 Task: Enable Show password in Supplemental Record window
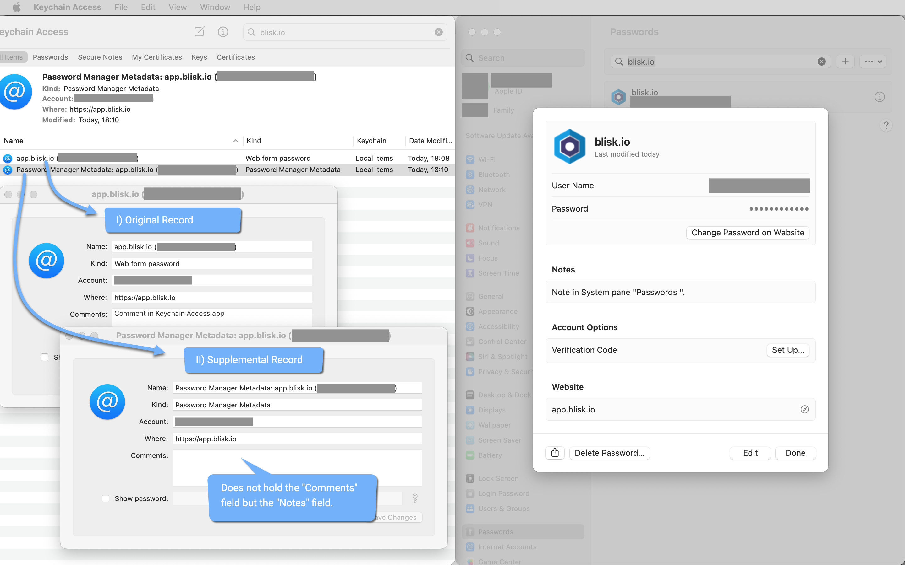pyautogui.click(x=106, y=498)
